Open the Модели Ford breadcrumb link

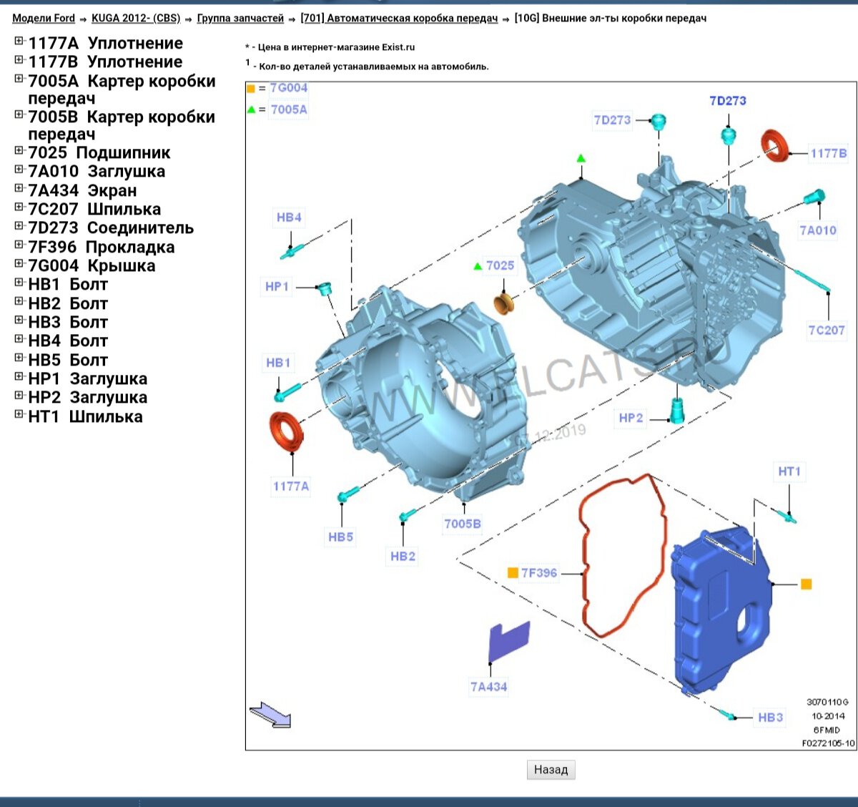[44, 18]
